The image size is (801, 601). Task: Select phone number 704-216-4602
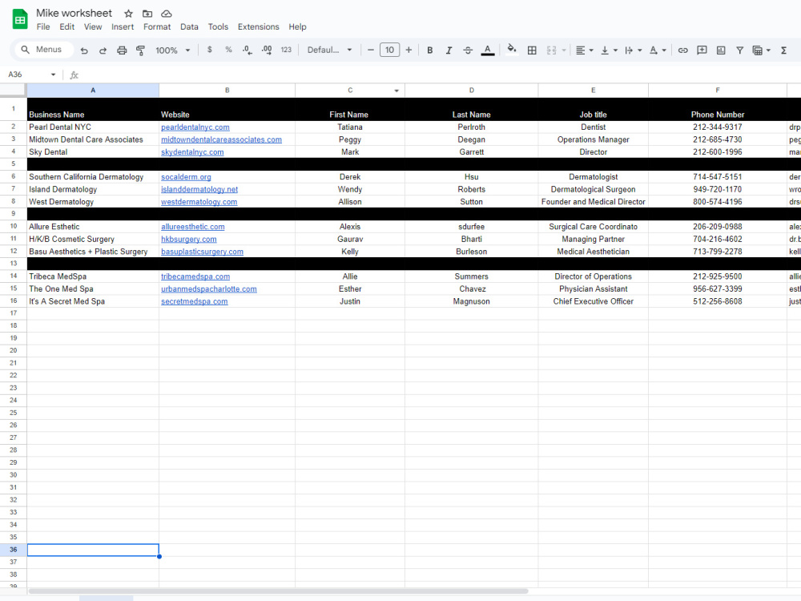point(717,239)
